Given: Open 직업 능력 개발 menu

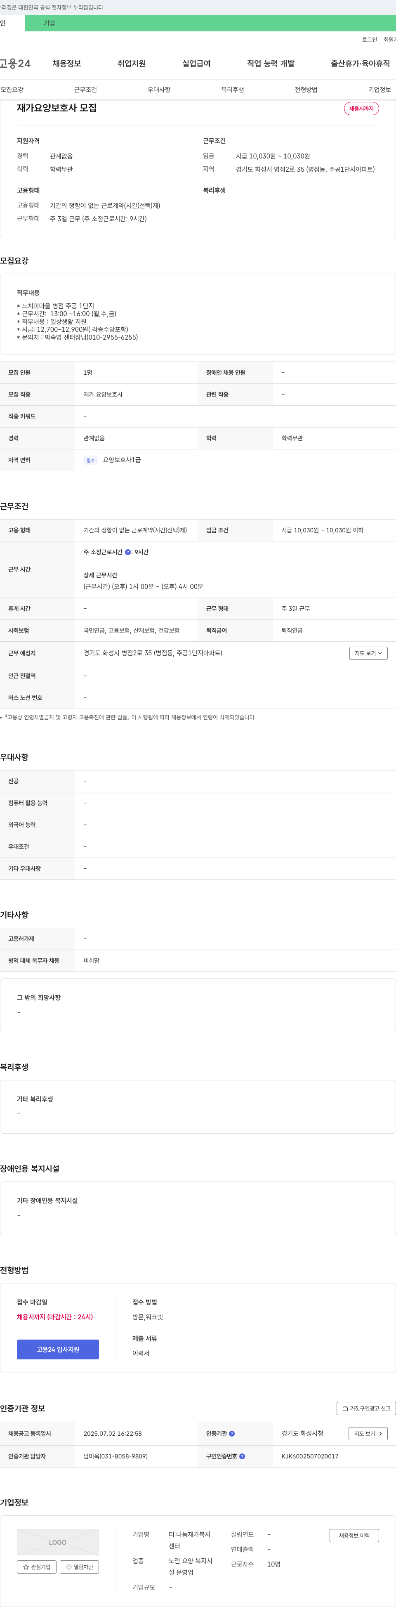Looking at the screenshot, I should [271, 64].
